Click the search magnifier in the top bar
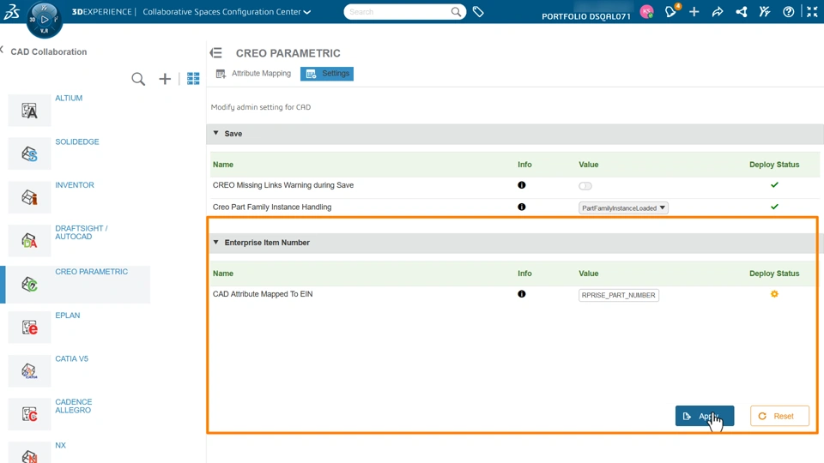 (x=456, y=11)
